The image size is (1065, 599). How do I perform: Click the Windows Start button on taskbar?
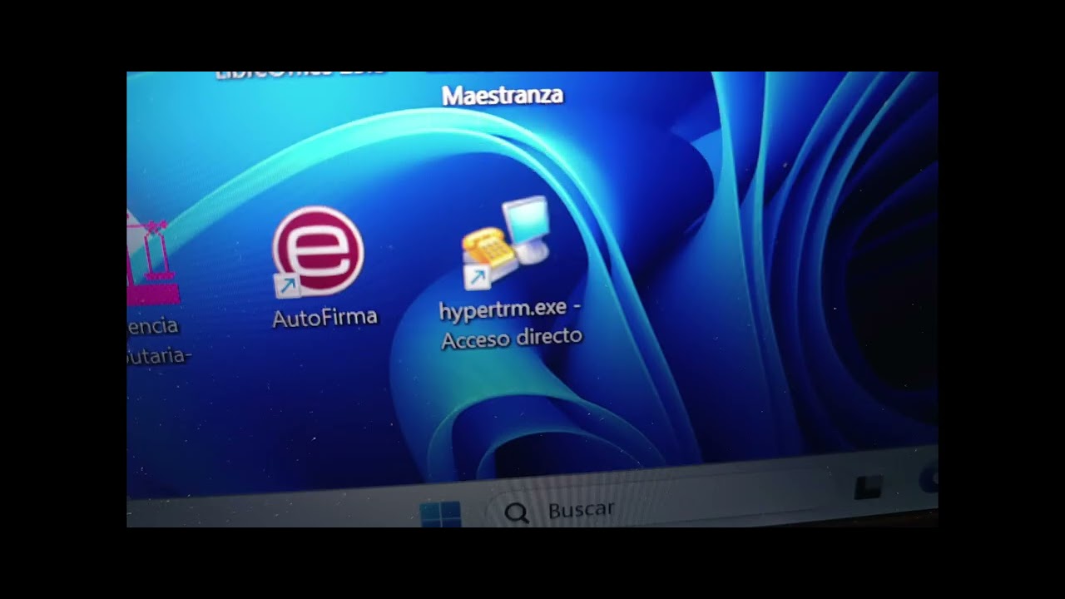tap(440, 514)
